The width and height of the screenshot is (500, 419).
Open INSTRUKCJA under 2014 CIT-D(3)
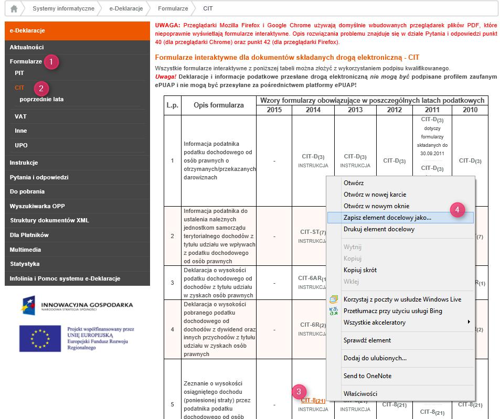point(313,166)
